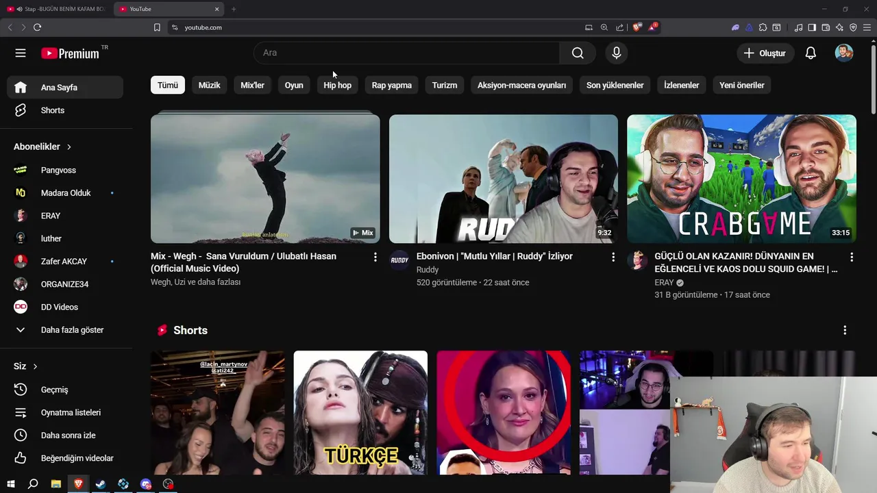Click ERAY channel avatar beside video title
Image resolution: width=877 pixels, height=493 pixels.
tap(637, 260)
